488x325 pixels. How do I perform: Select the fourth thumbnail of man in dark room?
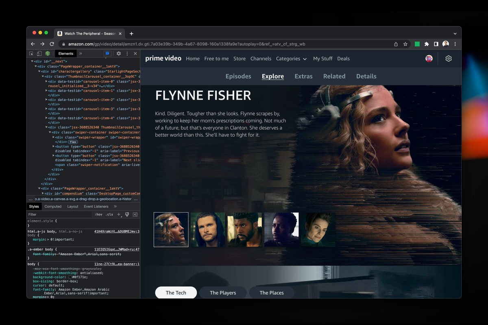(x=281, y=229)
